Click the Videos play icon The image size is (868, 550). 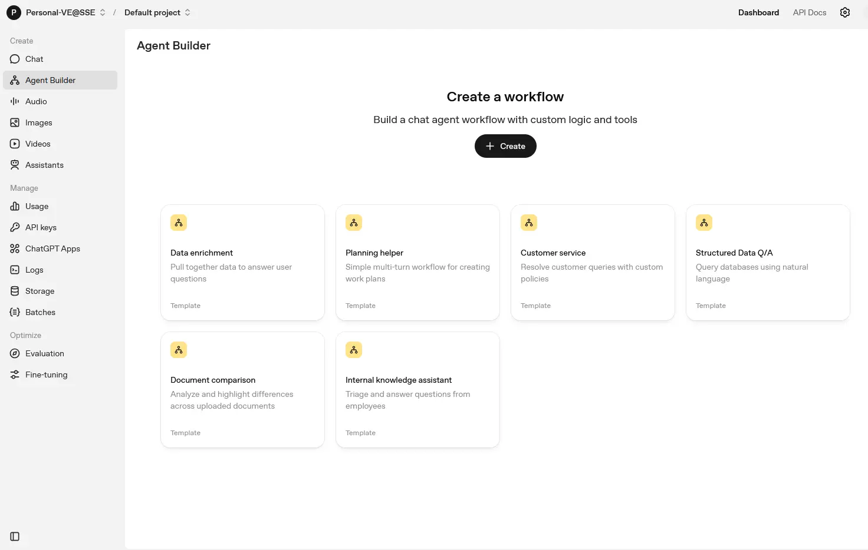[x=15, y=144]
